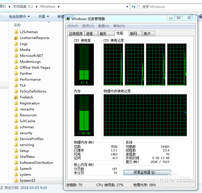Click the Explorer address bar refresh icon

tap(134, 7)
